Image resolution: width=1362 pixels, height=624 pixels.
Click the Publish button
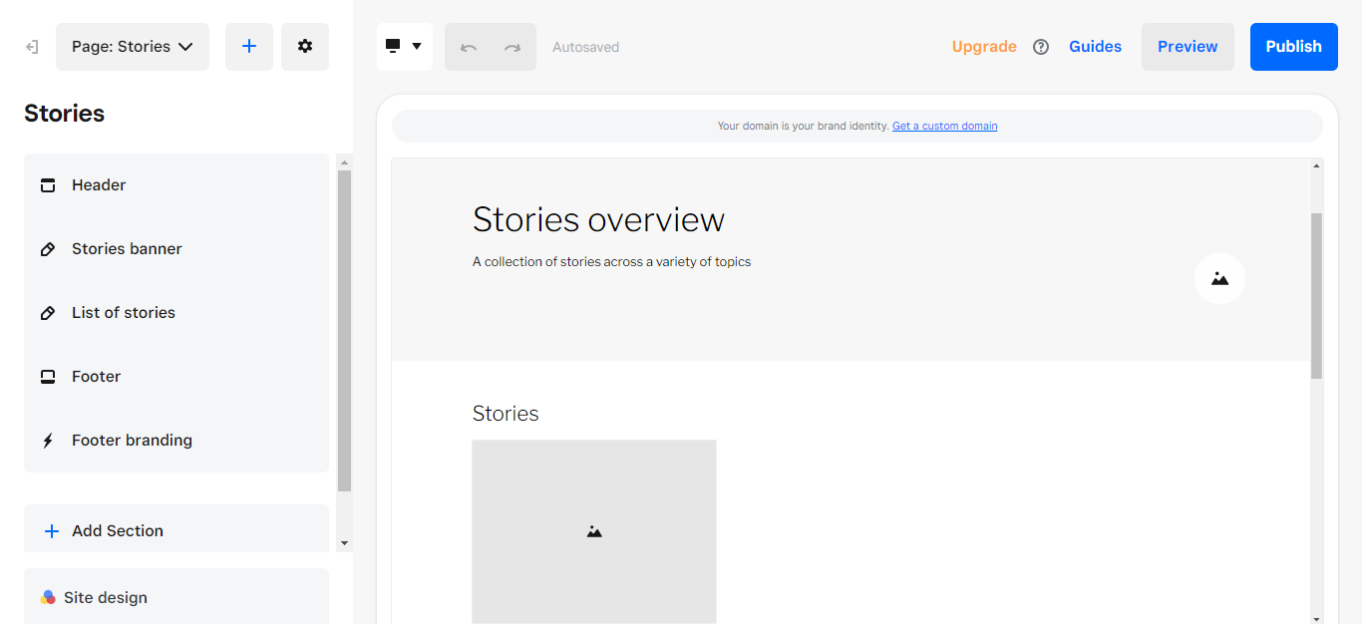tap(1294, 47)
